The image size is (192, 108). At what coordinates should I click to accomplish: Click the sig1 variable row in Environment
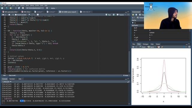click(x=160, y=40)
